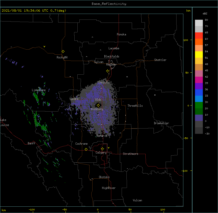The image size is (218, 213).
Task: Click the Okotoks town label
Action: pos(104,177)
